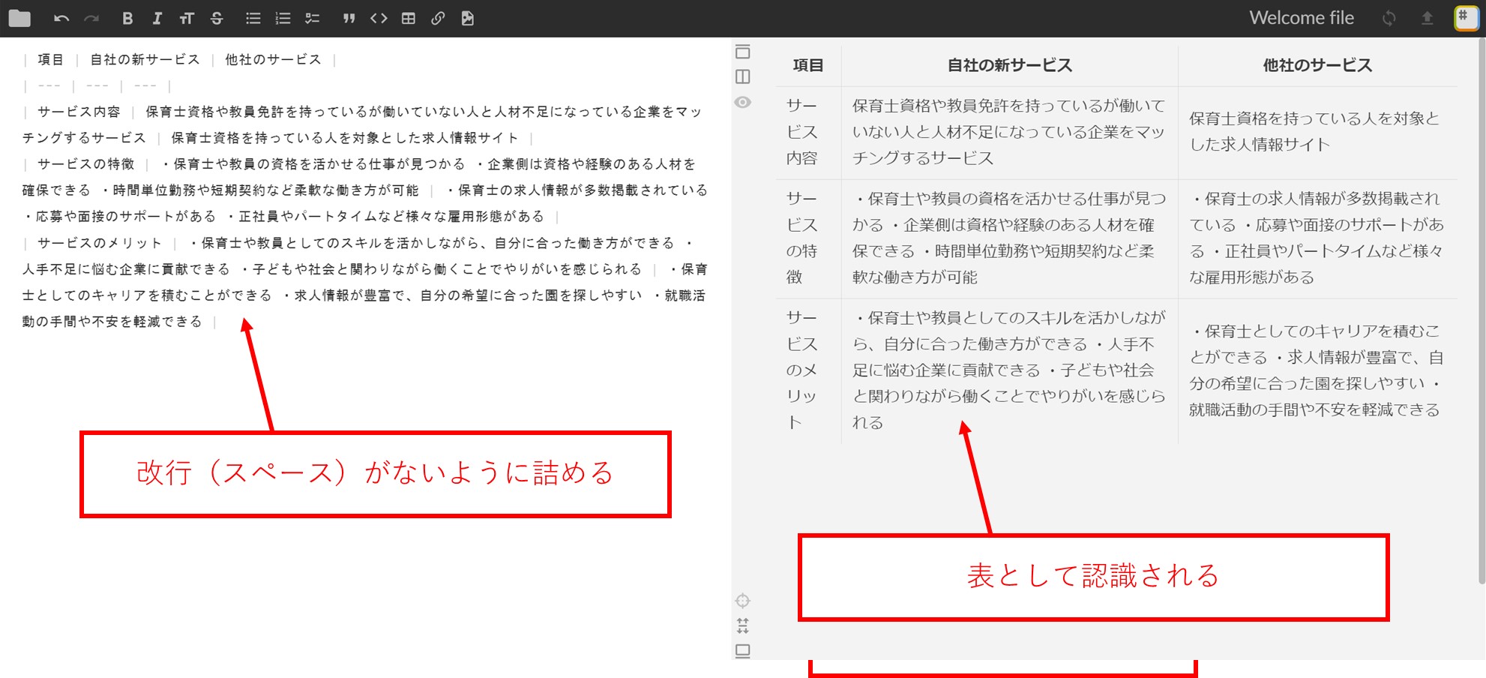Viewport: 1486px width, 678px height.
Task: Toggle focus mode icon
Action: point(743,601)
